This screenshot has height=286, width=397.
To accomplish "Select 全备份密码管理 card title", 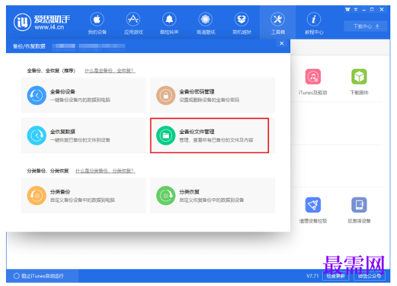I will click(x=197, y=92).
